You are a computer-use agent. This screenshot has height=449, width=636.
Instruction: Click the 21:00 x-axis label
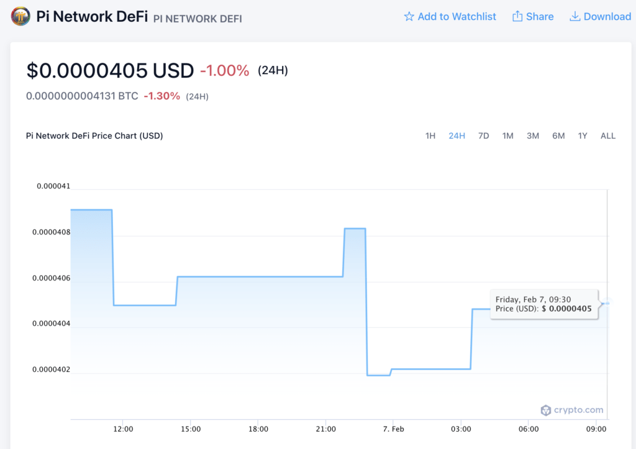pos(325,429)
